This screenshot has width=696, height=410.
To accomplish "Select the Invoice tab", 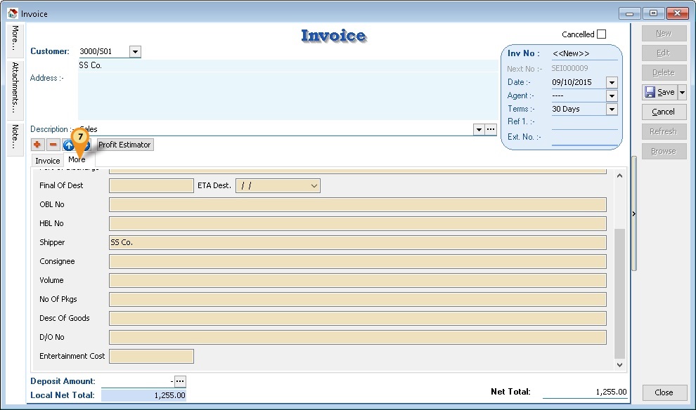I will click(x=46, y=161).
